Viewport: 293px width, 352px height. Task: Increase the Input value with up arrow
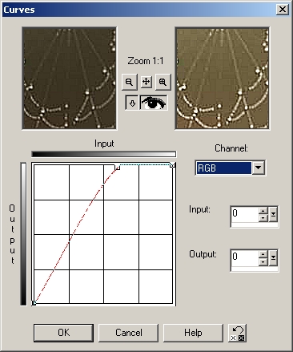click(263, 211)
